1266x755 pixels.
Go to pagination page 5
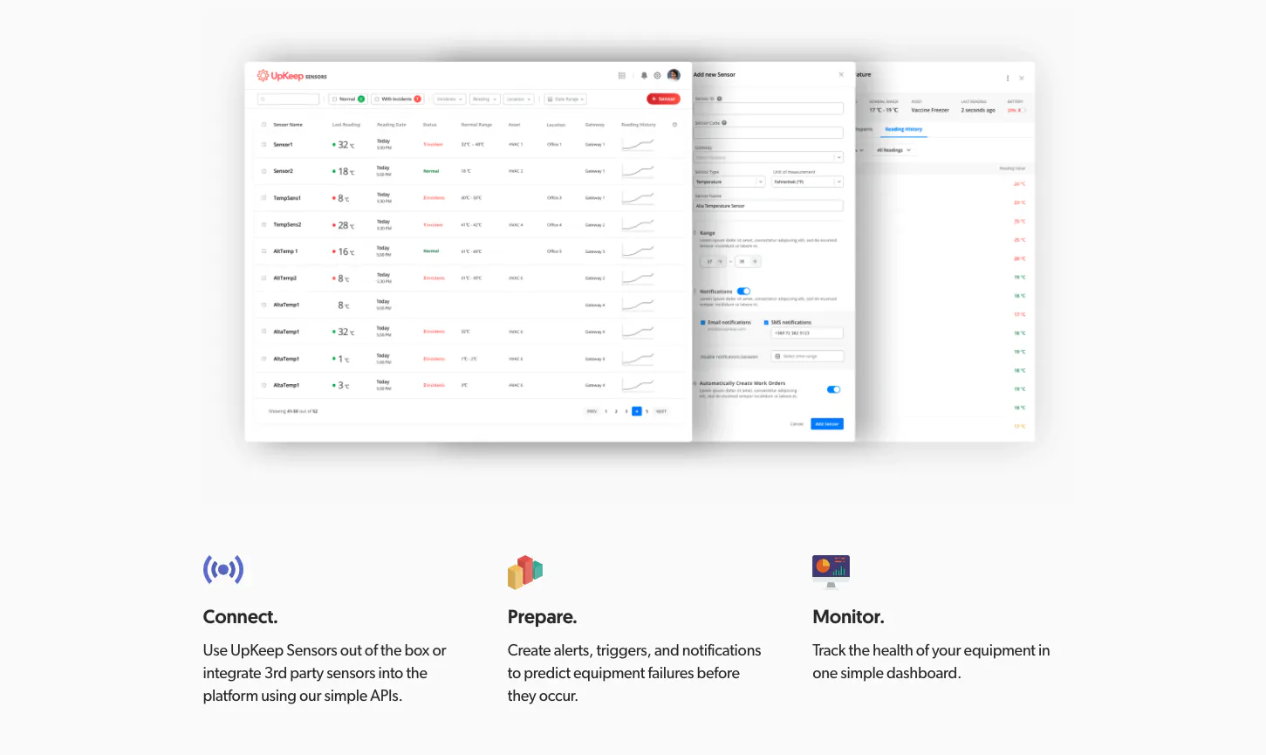coord(647,411)
